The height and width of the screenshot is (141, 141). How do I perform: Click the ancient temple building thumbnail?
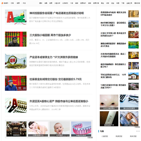(16, 129)
